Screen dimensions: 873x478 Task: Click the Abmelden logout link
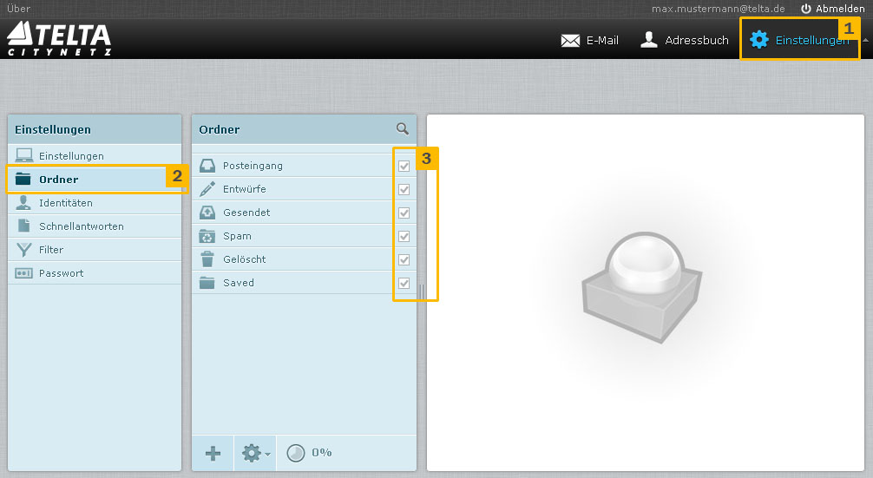point(840,9)
